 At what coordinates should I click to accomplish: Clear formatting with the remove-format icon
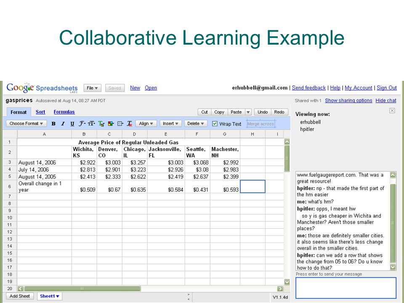tap(130, 124)
